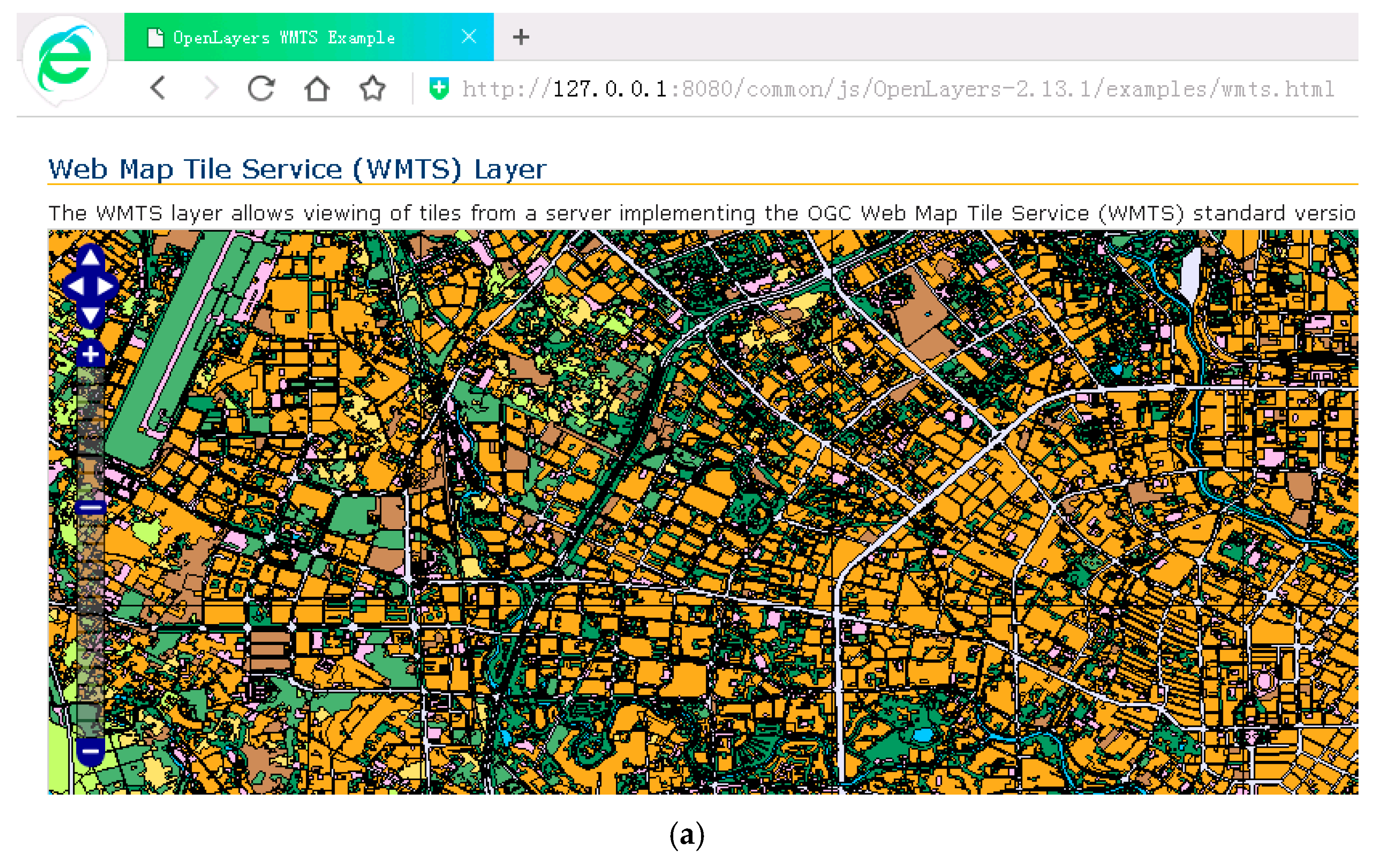This screenshot has width=1379, height=866.
Task: Pan the map down
Action: 91,315
